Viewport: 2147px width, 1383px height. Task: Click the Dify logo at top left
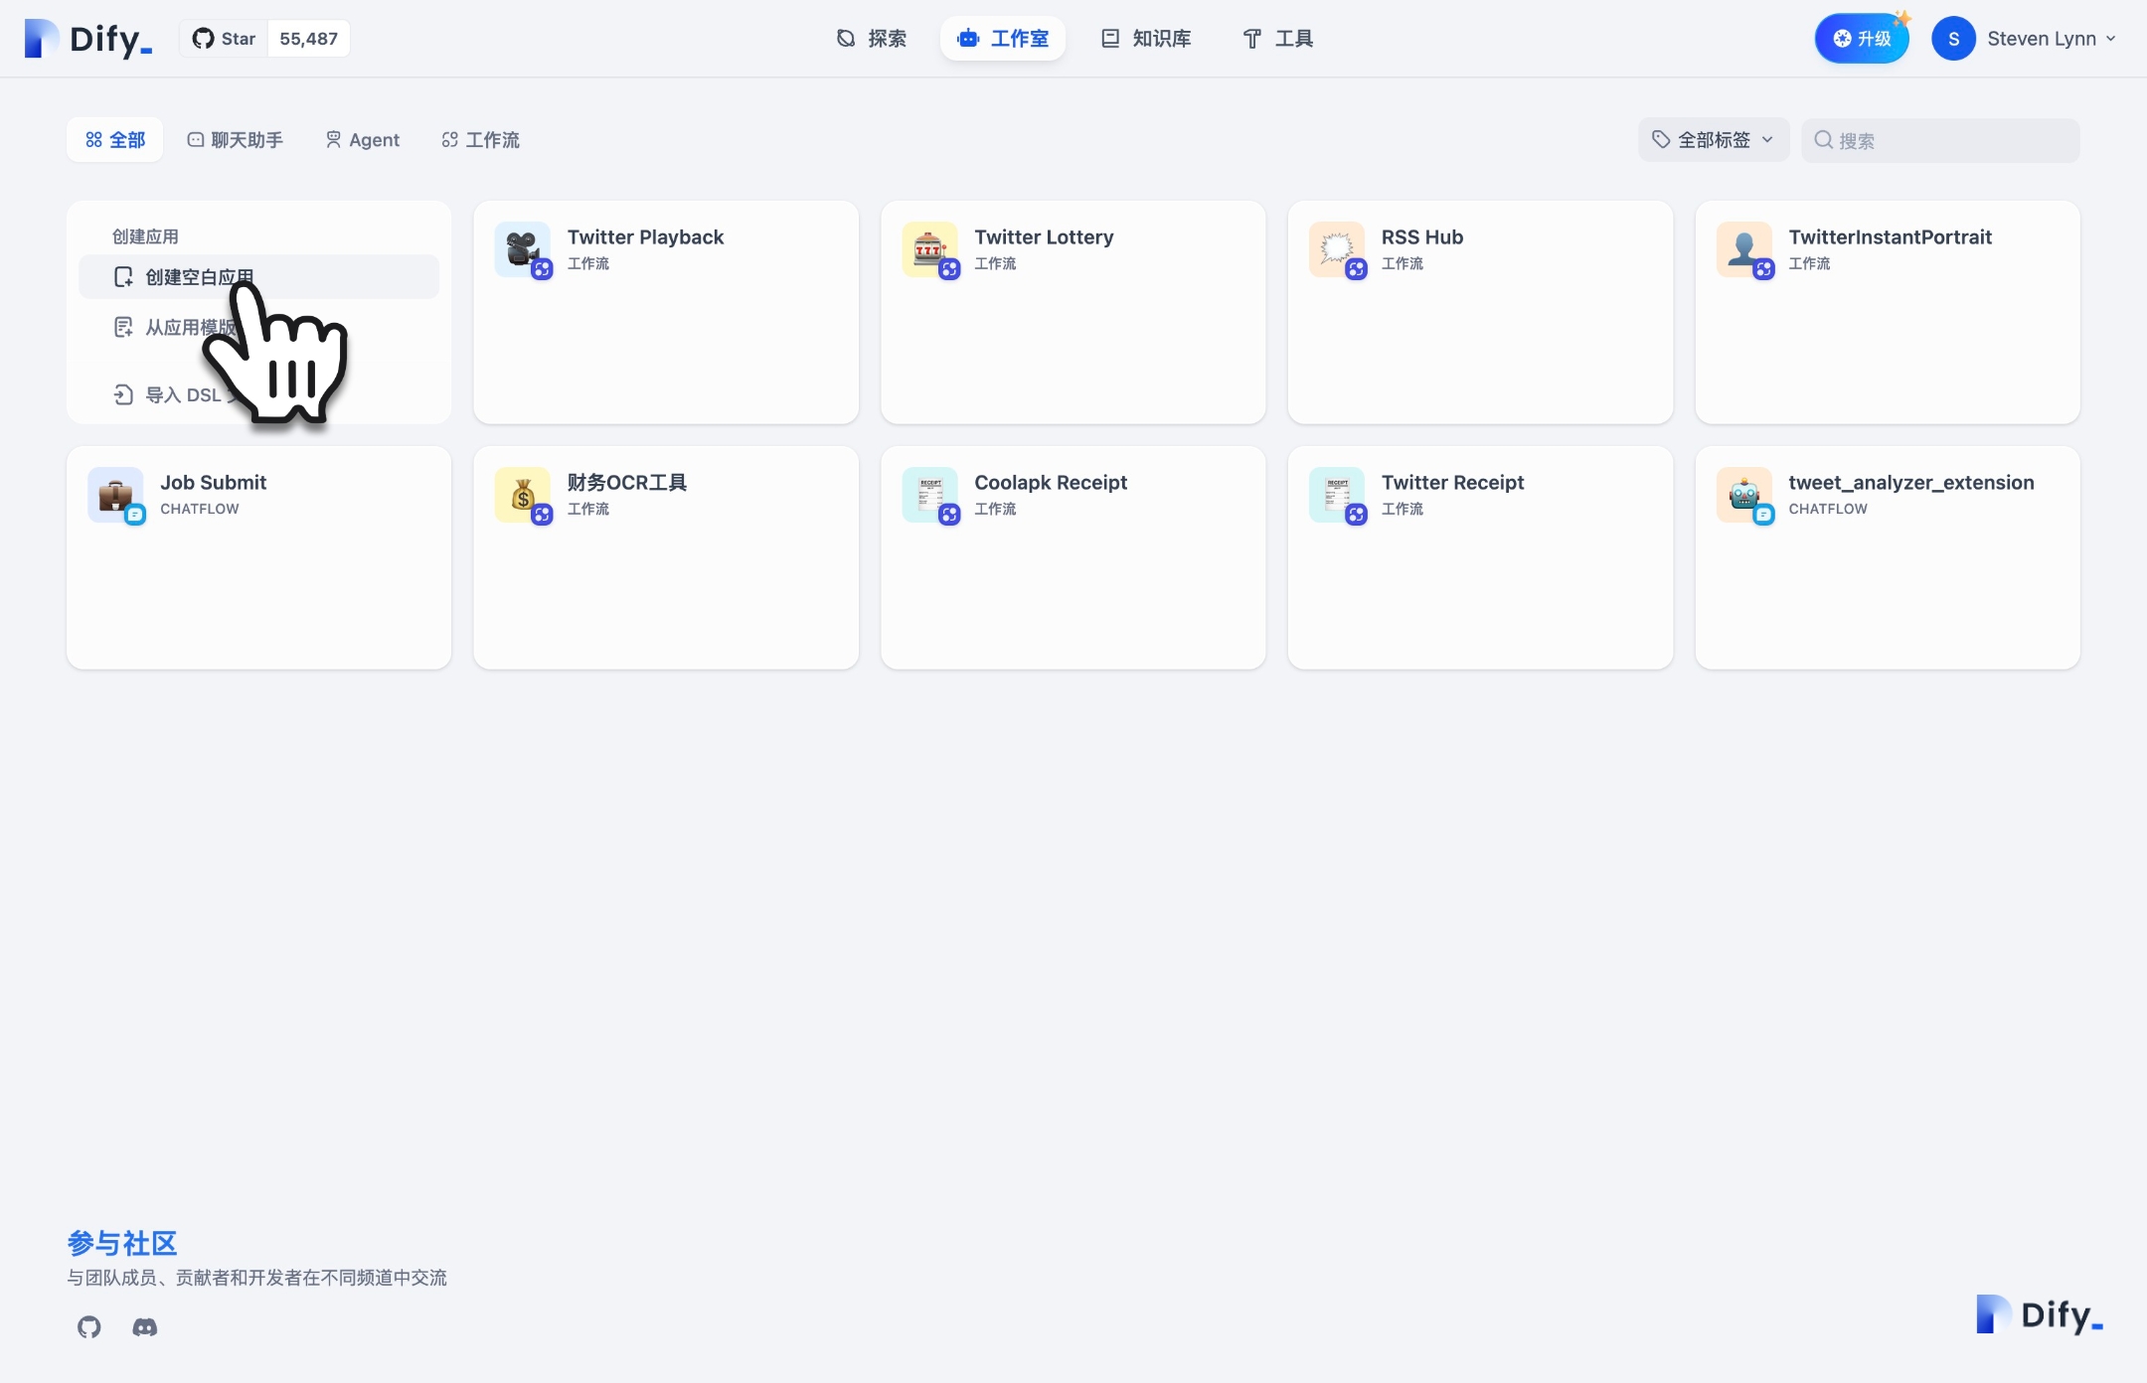(88, 39)
